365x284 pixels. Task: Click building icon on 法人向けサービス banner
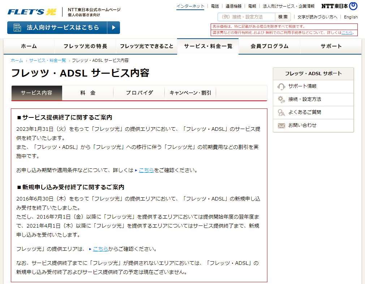pyautogui.click(x=17, y=27)
